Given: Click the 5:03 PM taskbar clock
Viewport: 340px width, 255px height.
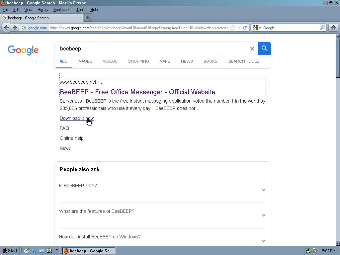Looking at the screenshot, I should (x=328, y=251).
